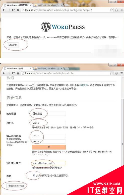
Task: Click the 站点标题 field containing 百度经验
Action: (49, 114)
